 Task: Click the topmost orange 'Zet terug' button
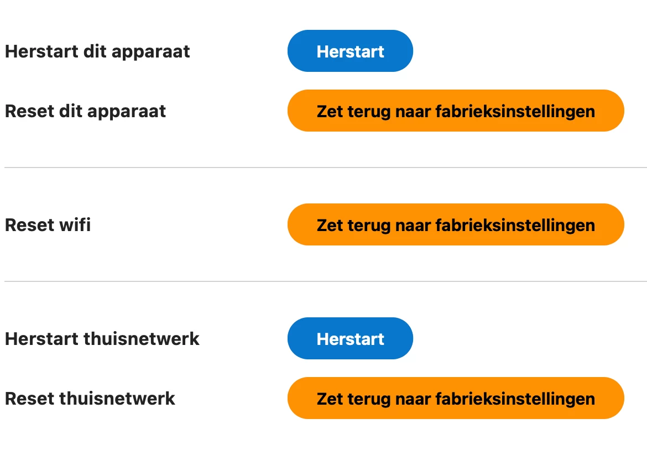[x=455, y=111]
